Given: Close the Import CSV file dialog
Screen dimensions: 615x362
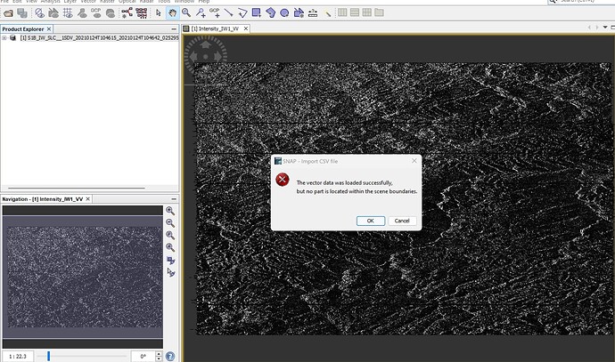Looking at the screenshot, I should (414, 161).
